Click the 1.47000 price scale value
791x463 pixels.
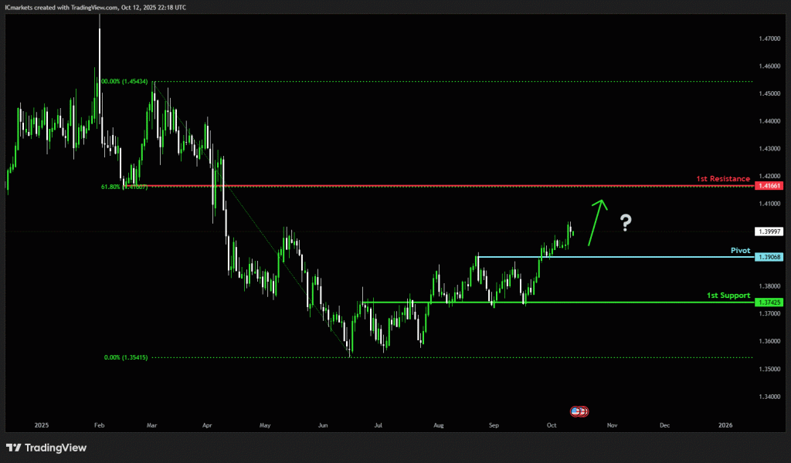(x=768, y=39)
